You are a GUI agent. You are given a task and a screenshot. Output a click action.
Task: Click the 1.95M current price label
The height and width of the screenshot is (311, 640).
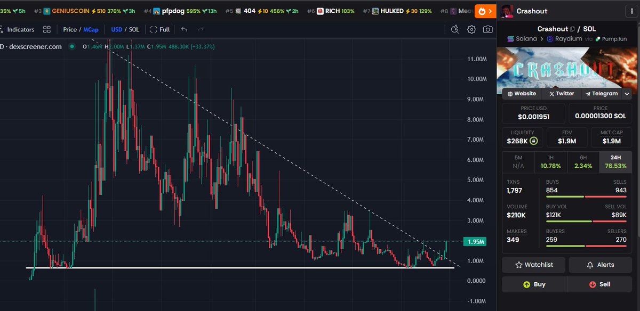coord(475,241)
